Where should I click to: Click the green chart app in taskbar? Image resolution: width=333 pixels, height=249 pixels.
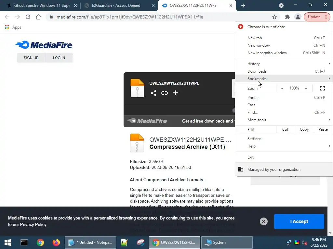point(124,243)
